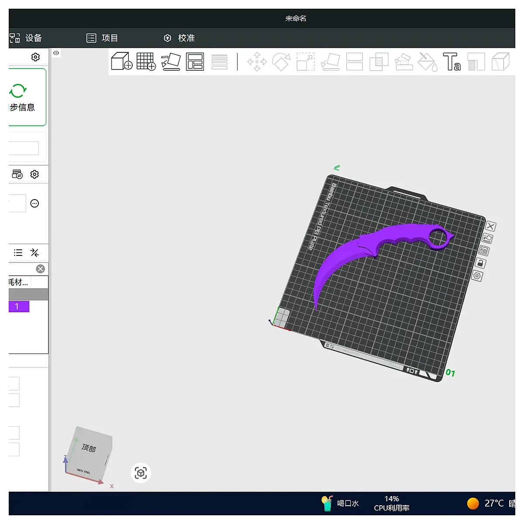The image size is (524, 524).
Task: Click the list view icon in sidebar
Action: pyautogui.click(x=18, y=253)
